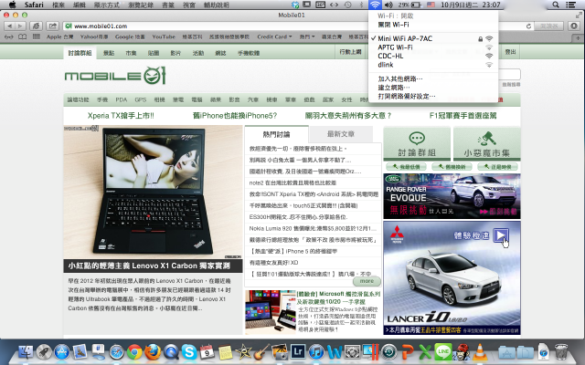Open Reading List glasses icon

click(8, 36)
